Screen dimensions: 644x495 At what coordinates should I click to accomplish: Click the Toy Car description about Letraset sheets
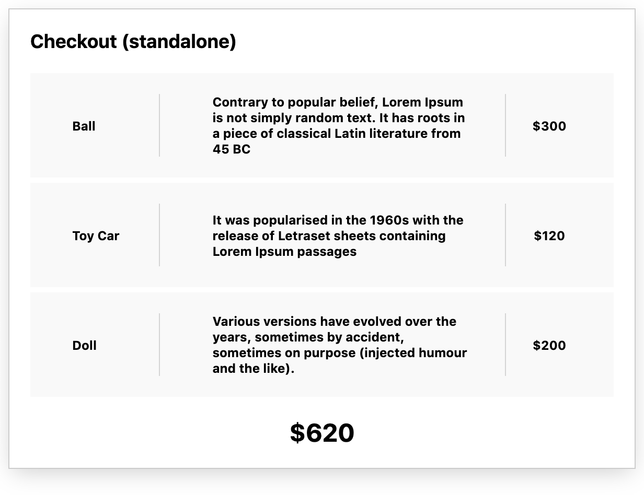coord(338,235)
